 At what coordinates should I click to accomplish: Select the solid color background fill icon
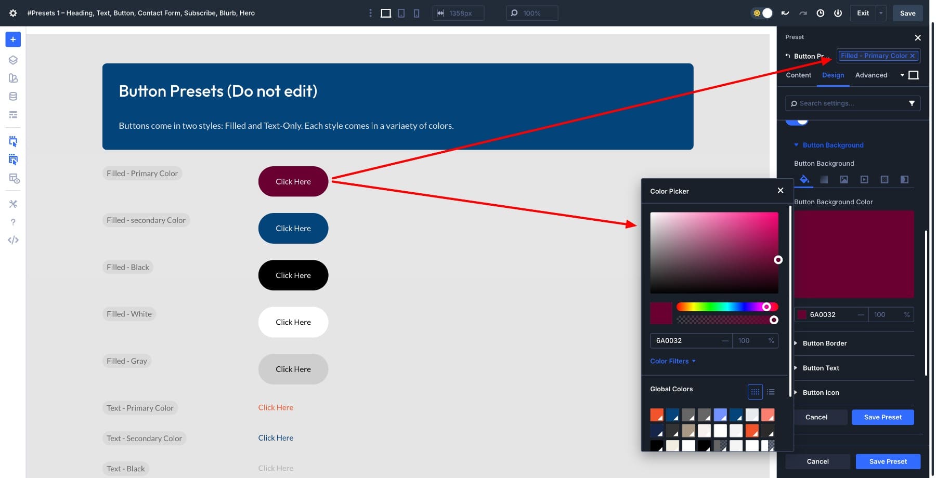point(804,179)
